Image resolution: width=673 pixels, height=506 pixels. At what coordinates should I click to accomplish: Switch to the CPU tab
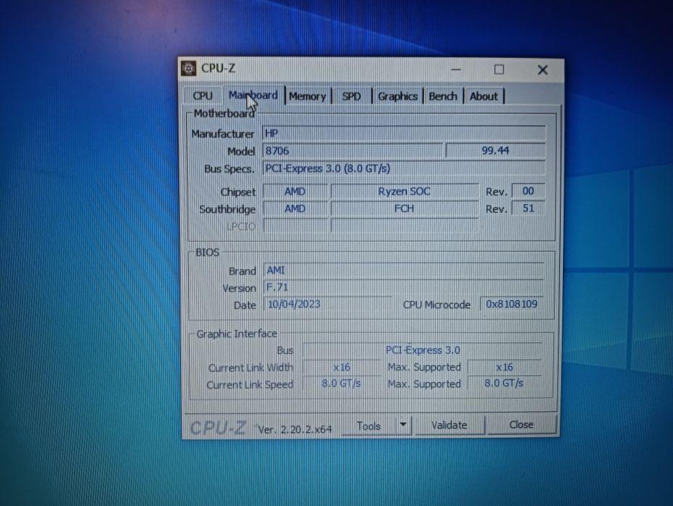(203, 96)
